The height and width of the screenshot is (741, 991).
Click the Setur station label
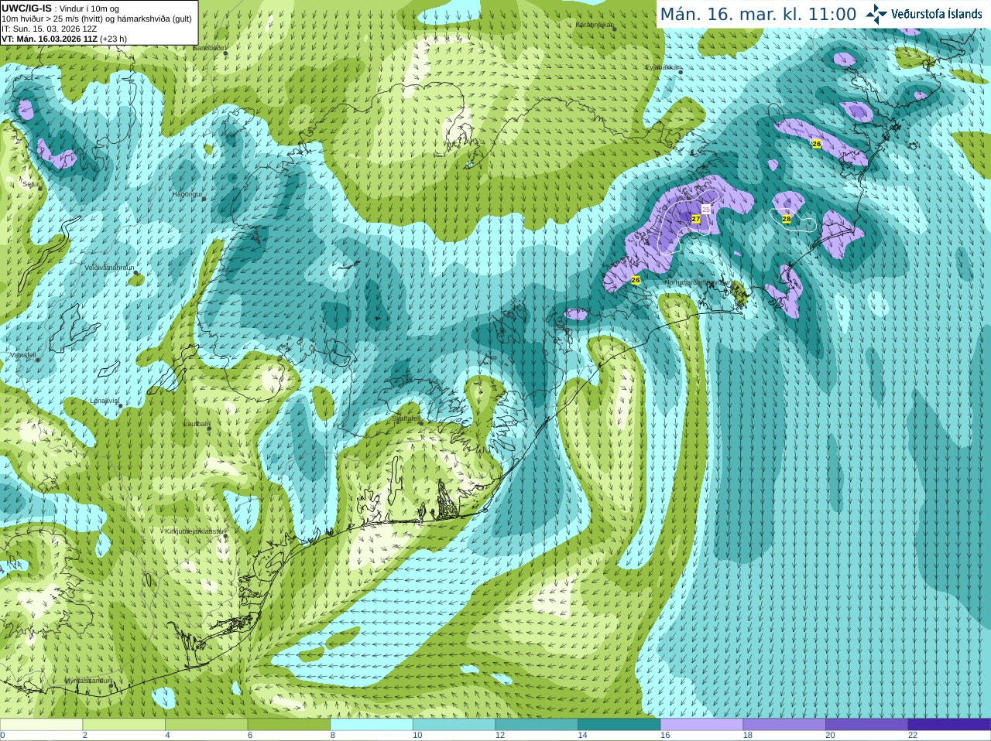30,184
